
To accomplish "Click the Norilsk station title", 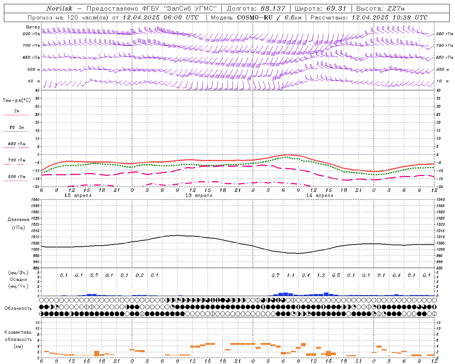I will (59, 9).
